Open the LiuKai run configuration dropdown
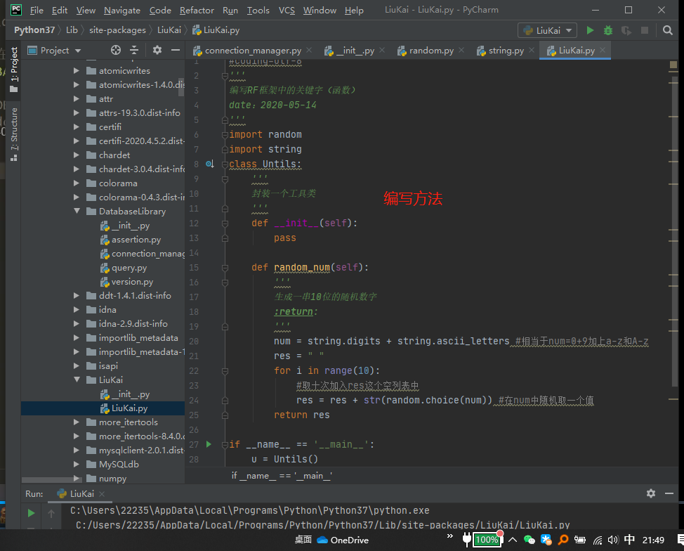Screen dimensions: 684x551 [x=547, y=30]
